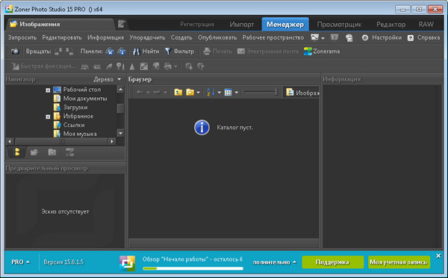Click the Поддержка green button
This screenshot has height=278, width=448.
(332, 262)
